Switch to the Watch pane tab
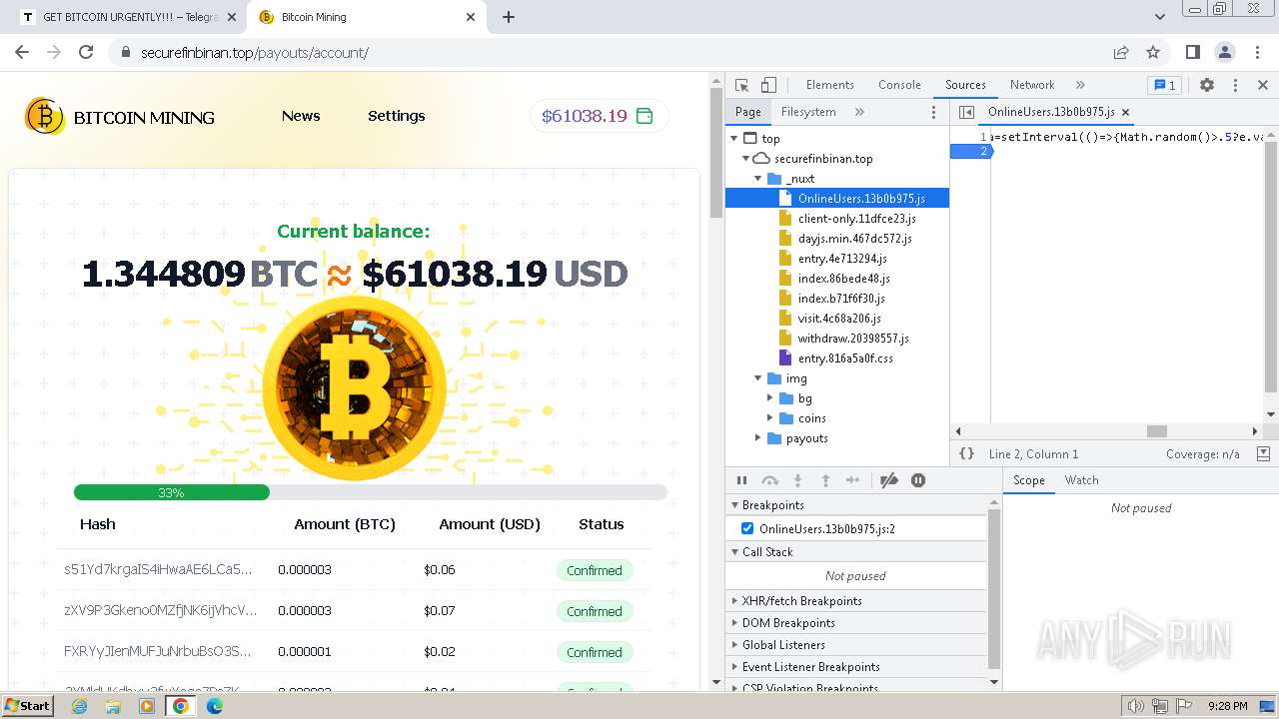Viewport: 1279px width, 719px height. click(x=1081, y=480)
